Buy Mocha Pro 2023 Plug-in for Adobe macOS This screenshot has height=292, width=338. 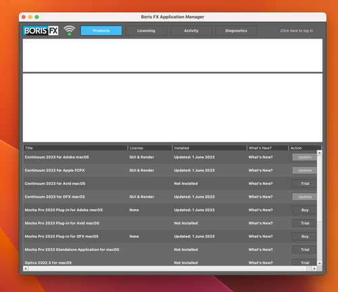304,210
